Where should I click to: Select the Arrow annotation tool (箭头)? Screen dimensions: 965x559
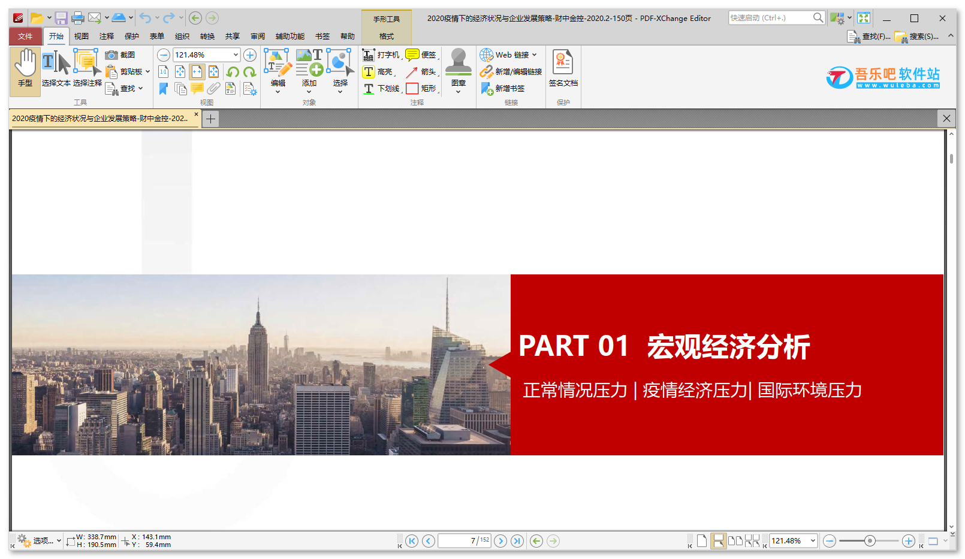421,72
